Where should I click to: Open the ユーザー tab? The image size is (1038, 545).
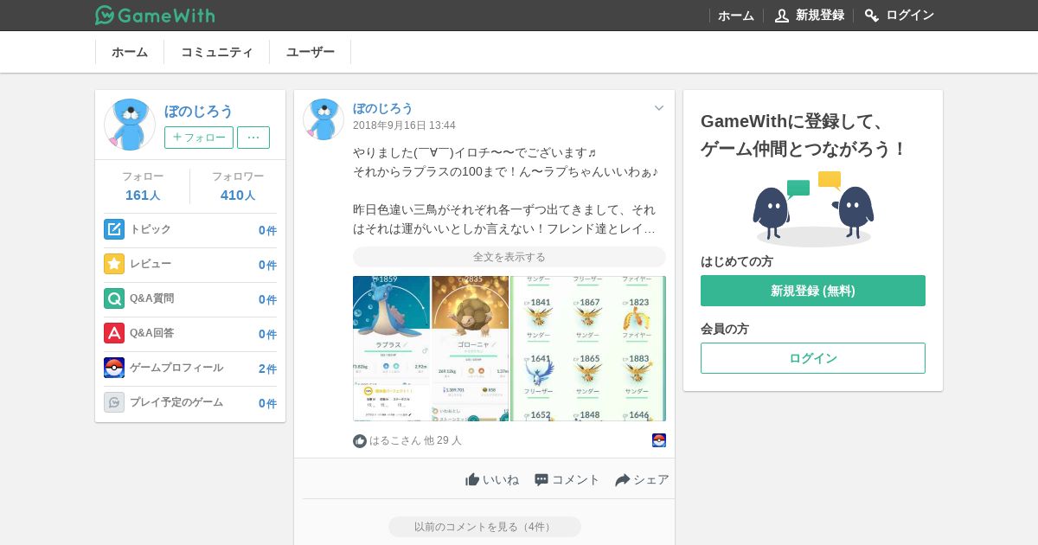pyautogui.click(x=311, y=52)
